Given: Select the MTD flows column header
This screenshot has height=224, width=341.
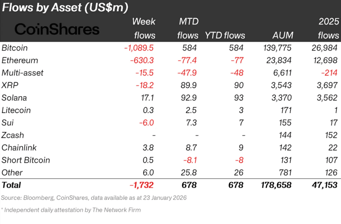Looking at the screenshot, I should pyautogui.click(x=188, y=28).
